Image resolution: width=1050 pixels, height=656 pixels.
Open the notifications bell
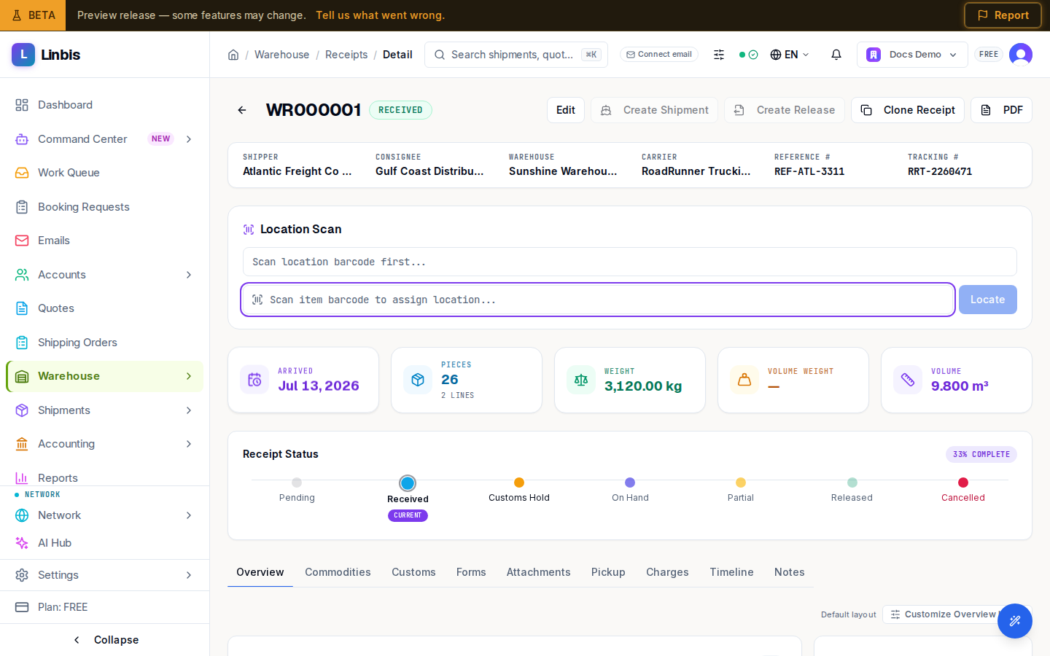tap(836, 55)
